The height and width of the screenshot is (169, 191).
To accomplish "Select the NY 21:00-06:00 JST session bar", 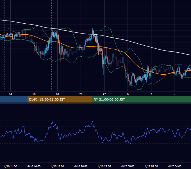I will pyautogui.click(x=141, y=99).
